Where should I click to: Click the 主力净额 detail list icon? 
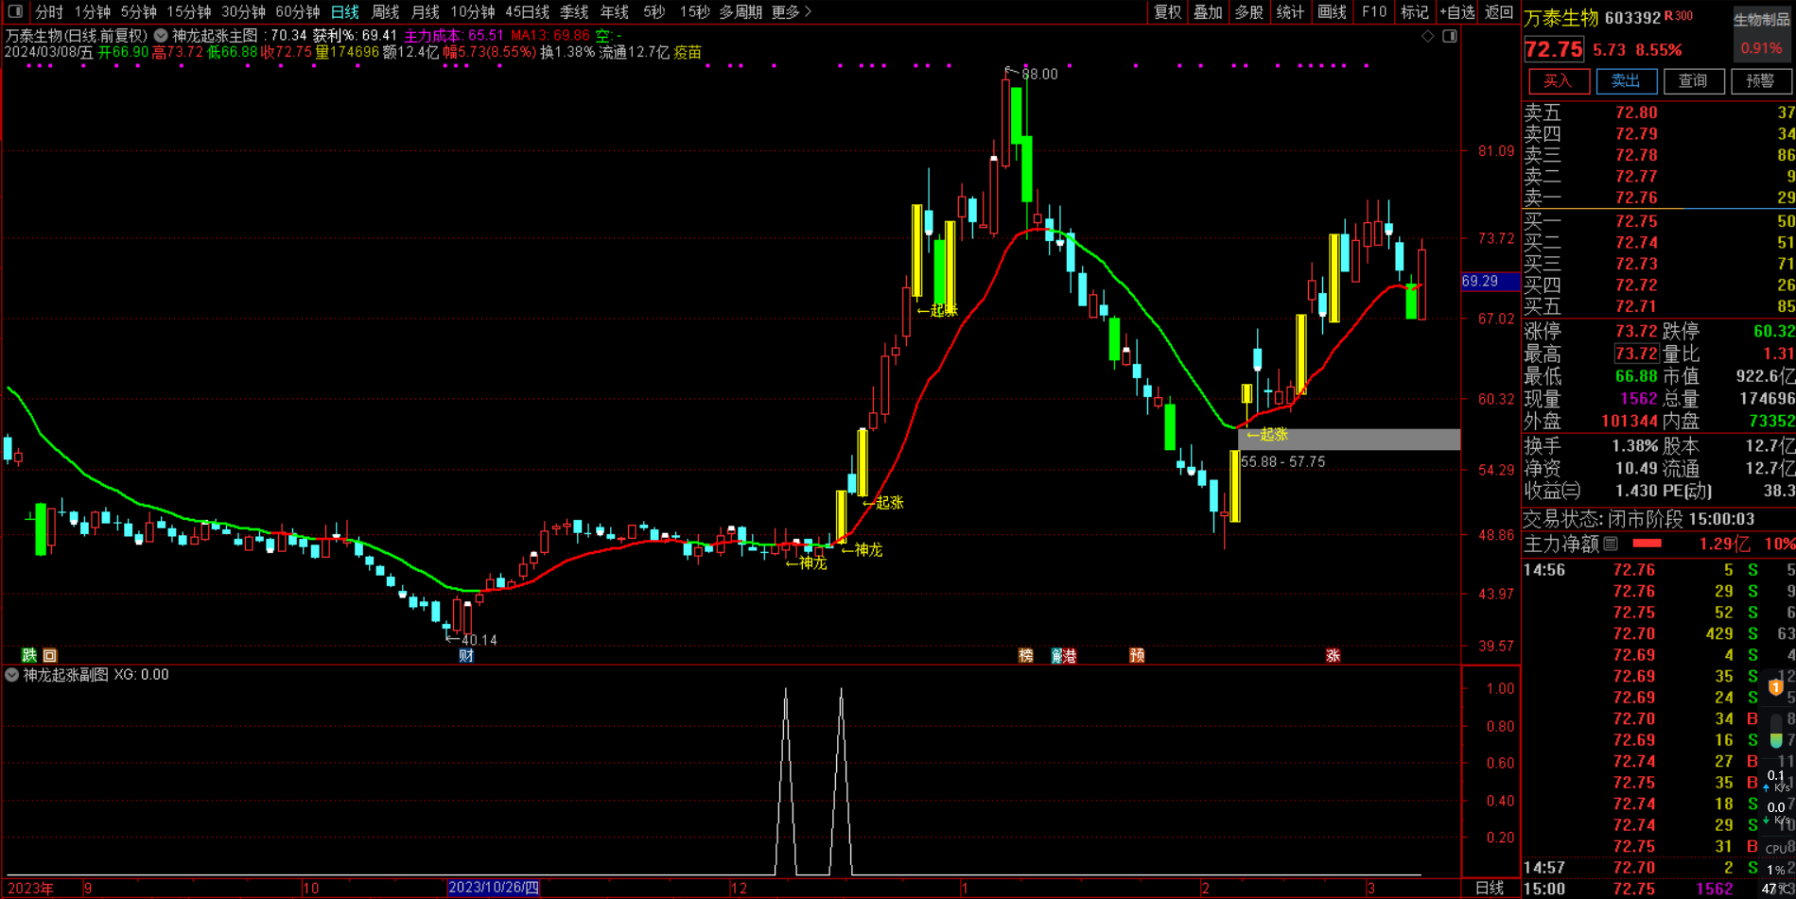(x=1612, y=544)
